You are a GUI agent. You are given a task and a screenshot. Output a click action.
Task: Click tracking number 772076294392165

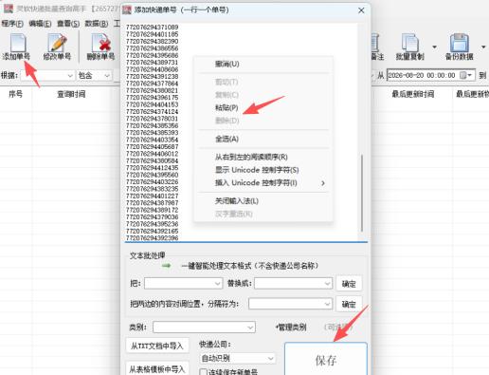point(153,231)
